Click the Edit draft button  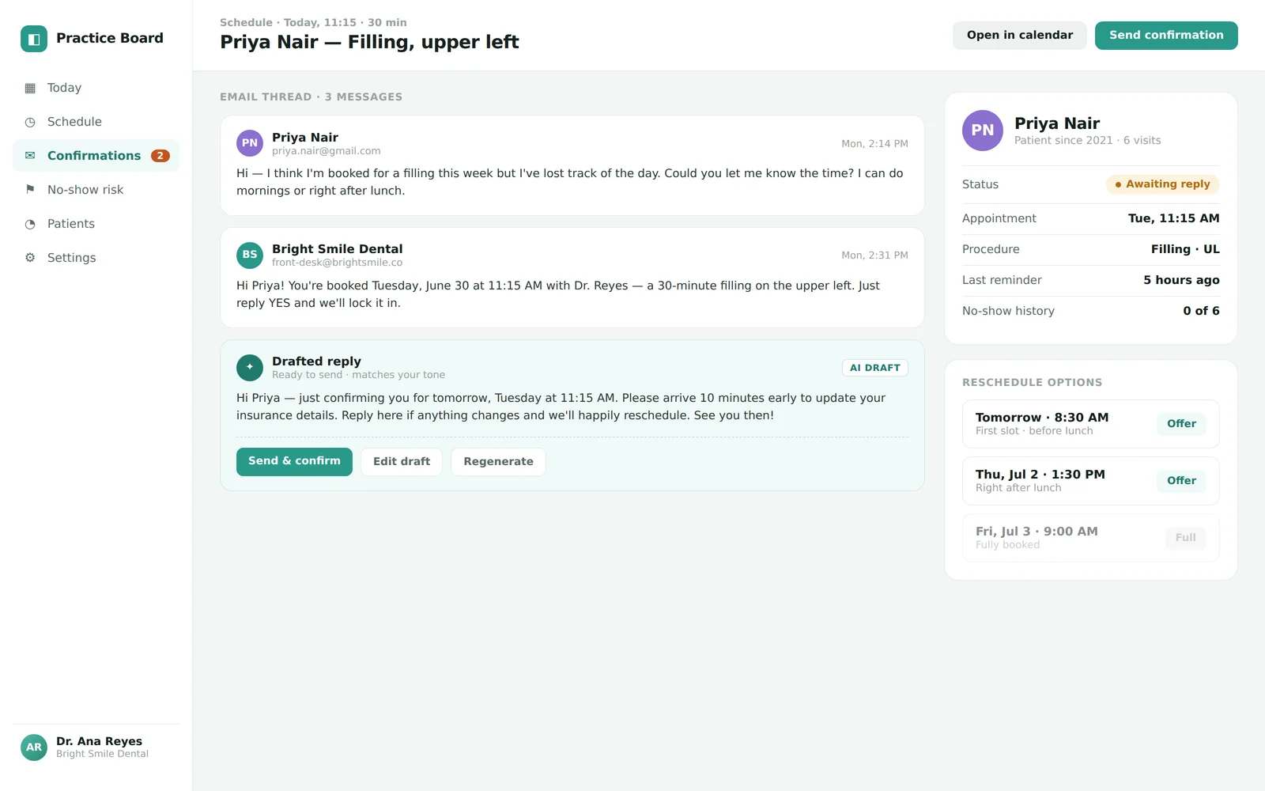(x=402, y=462)
